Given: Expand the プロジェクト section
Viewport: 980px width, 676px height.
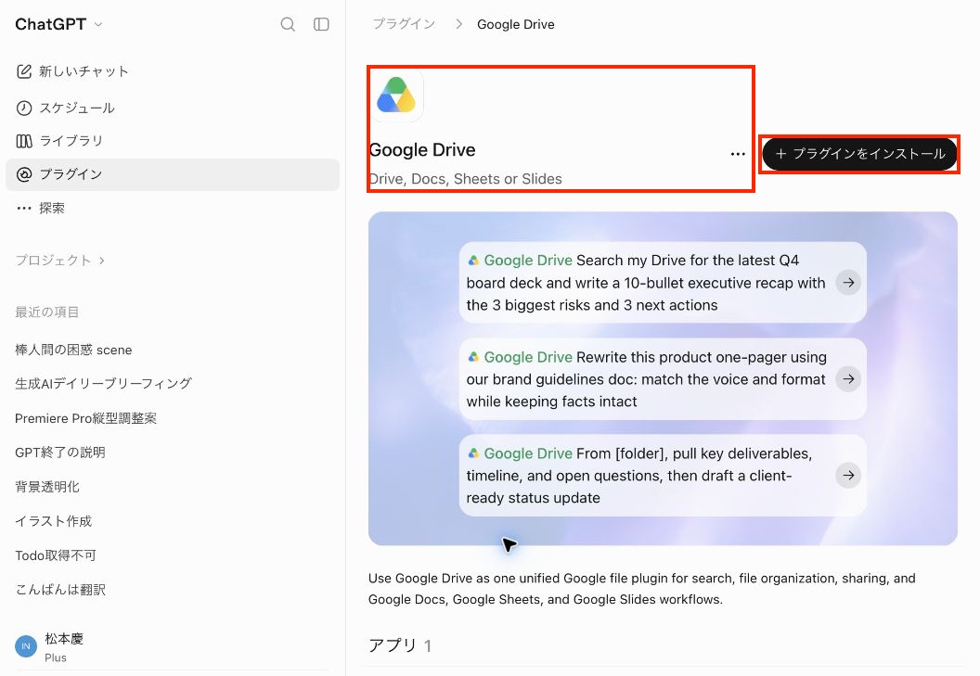Looking at the screenshot, I should coord(60,260).
